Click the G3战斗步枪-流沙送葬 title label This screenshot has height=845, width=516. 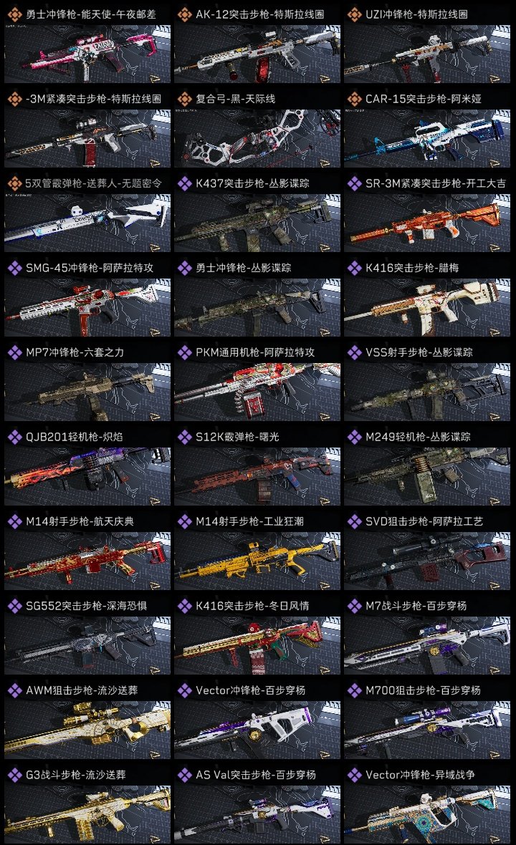click(75, 775)
